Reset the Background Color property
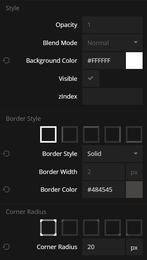The width and height of the screenshot is (147, 260). pos(6,60)
